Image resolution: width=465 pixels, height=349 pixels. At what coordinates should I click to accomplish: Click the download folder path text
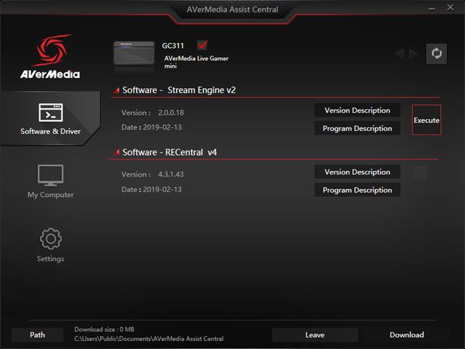pyautogui.click(x=149, y=339)
